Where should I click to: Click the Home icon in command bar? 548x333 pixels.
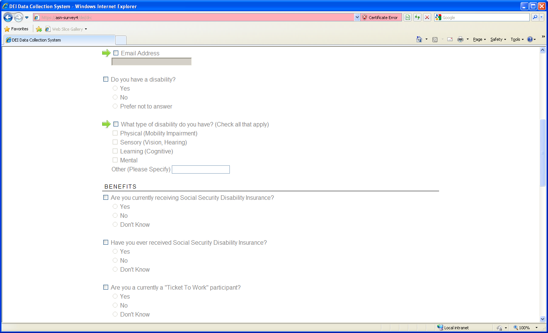pos(419,39)
